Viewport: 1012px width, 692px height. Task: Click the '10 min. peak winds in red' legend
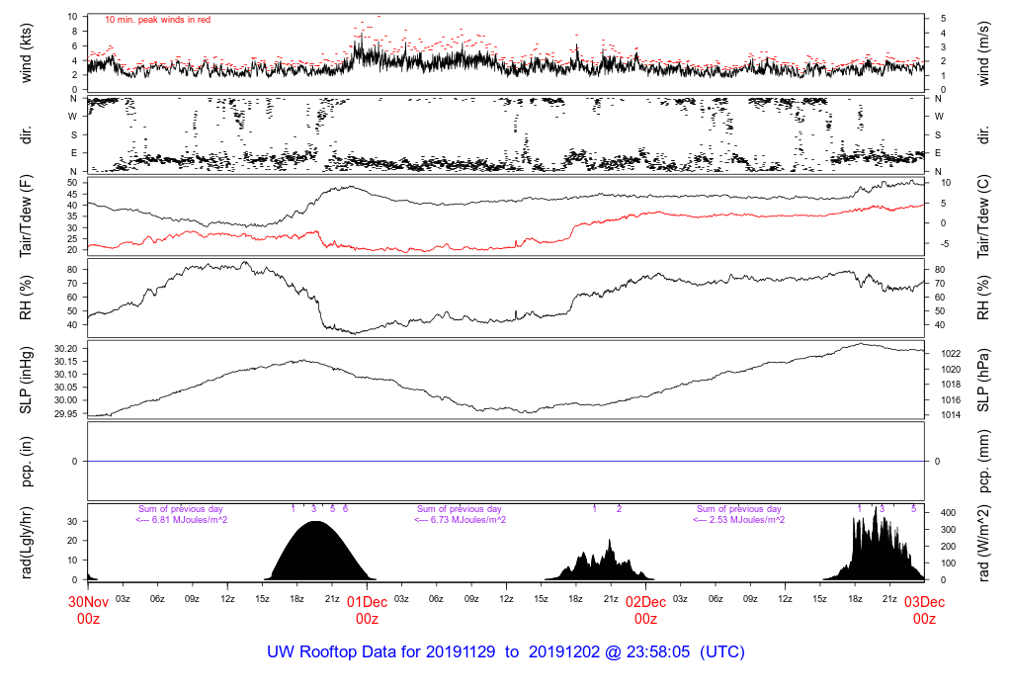click(x=157, y=20)
